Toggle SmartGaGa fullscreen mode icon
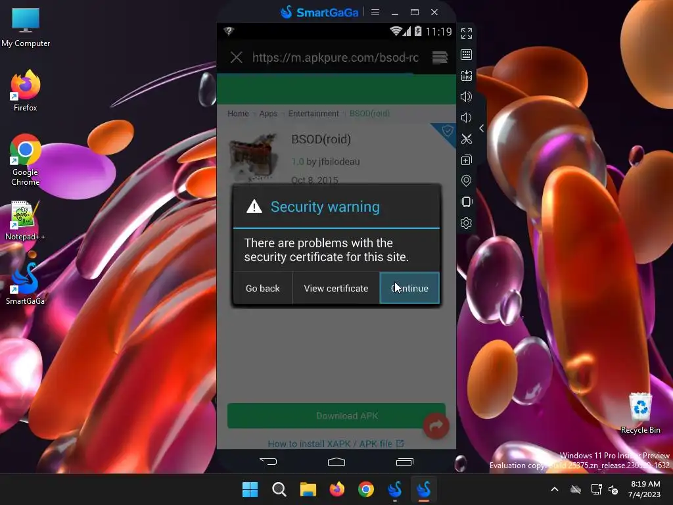 tap(466, 34)
